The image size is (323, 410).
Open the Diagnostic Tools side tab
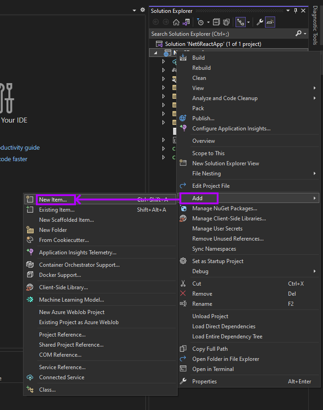pos(315,25)
